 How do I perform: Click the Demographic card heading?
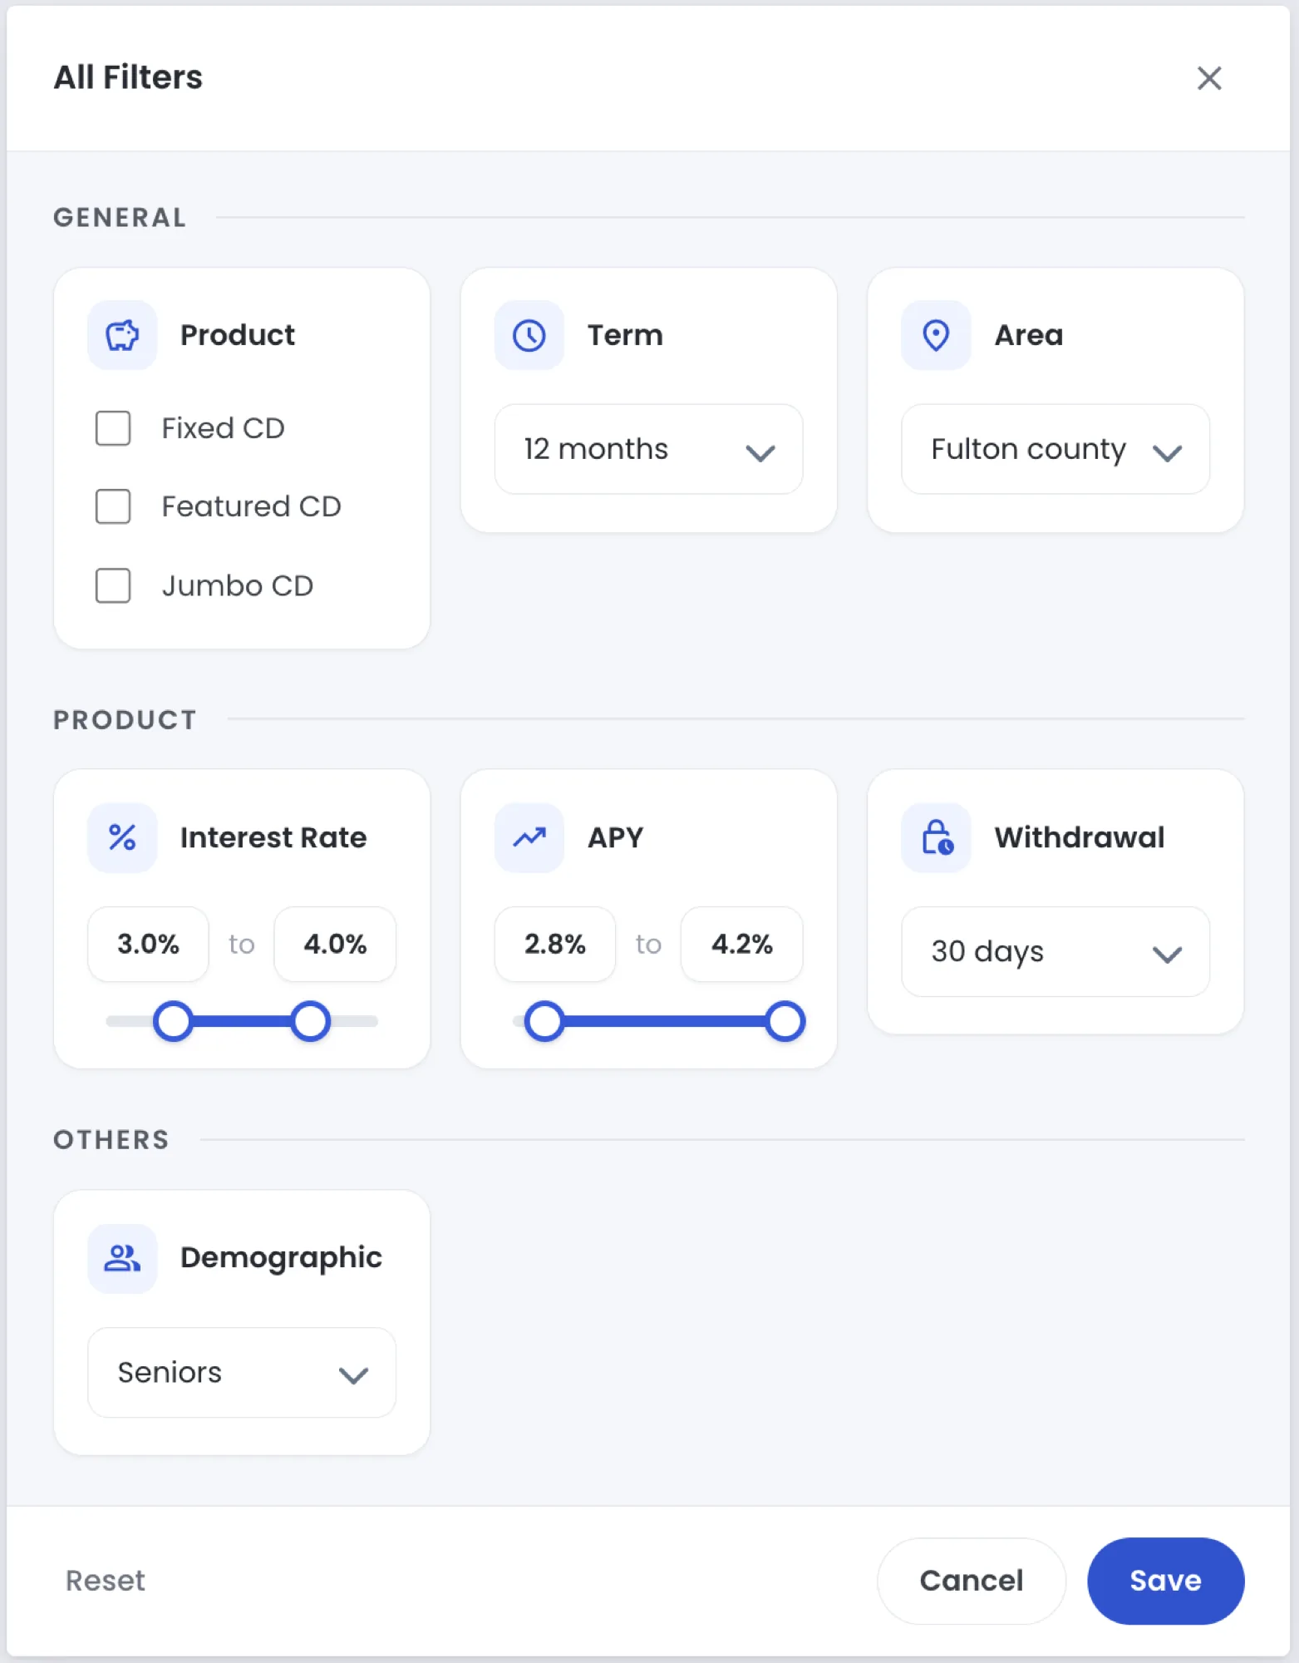tap(281, 1258)
